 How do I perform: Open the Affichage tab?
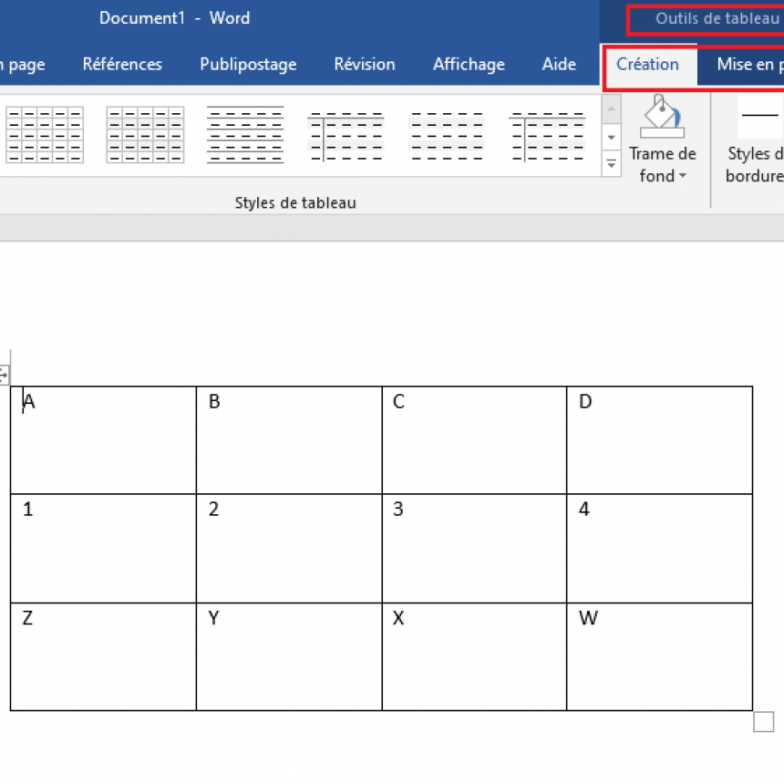click(x=469, y=65)
